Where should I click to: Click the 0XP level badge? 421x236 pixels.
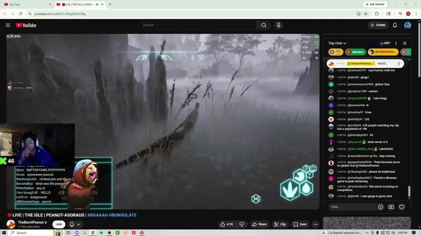pos(385,43)
